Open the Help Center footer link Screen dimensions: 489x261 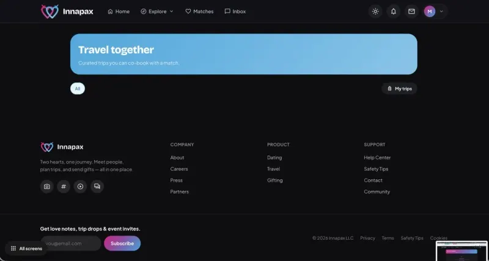point(377,157)
